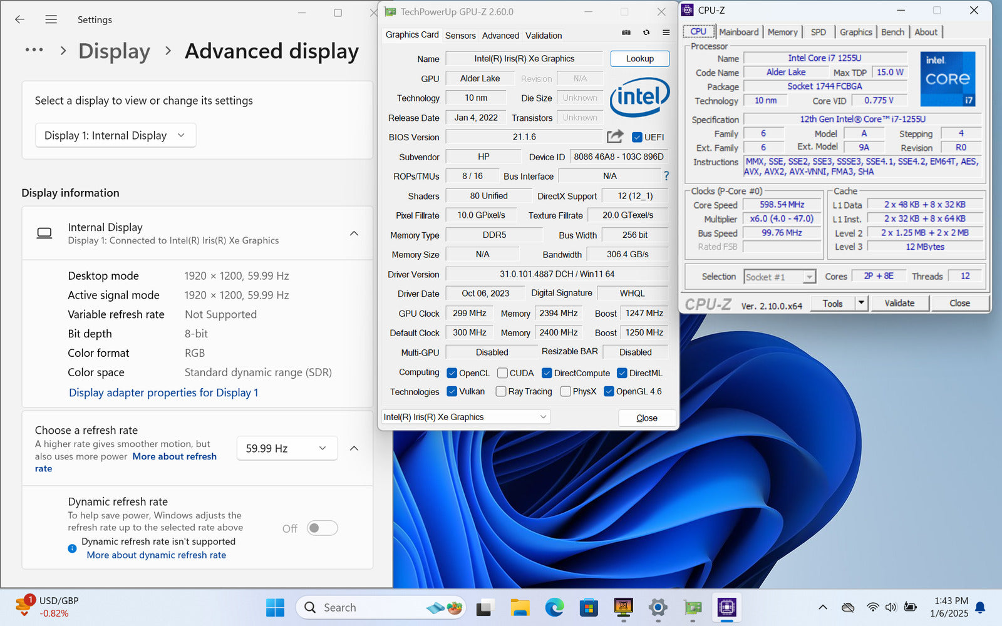Open the 59.99 Hz refresh rate dropdown
This screenshot has width=1002, height=626.
pyautogui.click(x=287, y=448)
